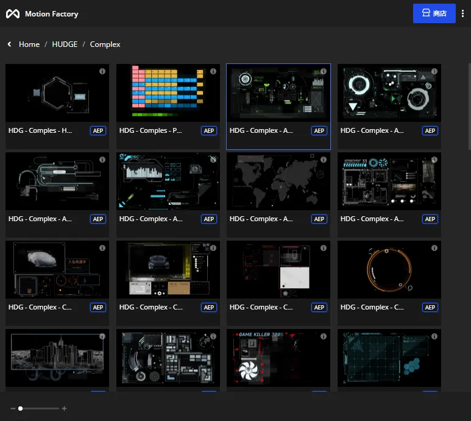Click the Motion Factory logo icon
This screenshot has height=421, width=471.
click(x=13, y=14)
